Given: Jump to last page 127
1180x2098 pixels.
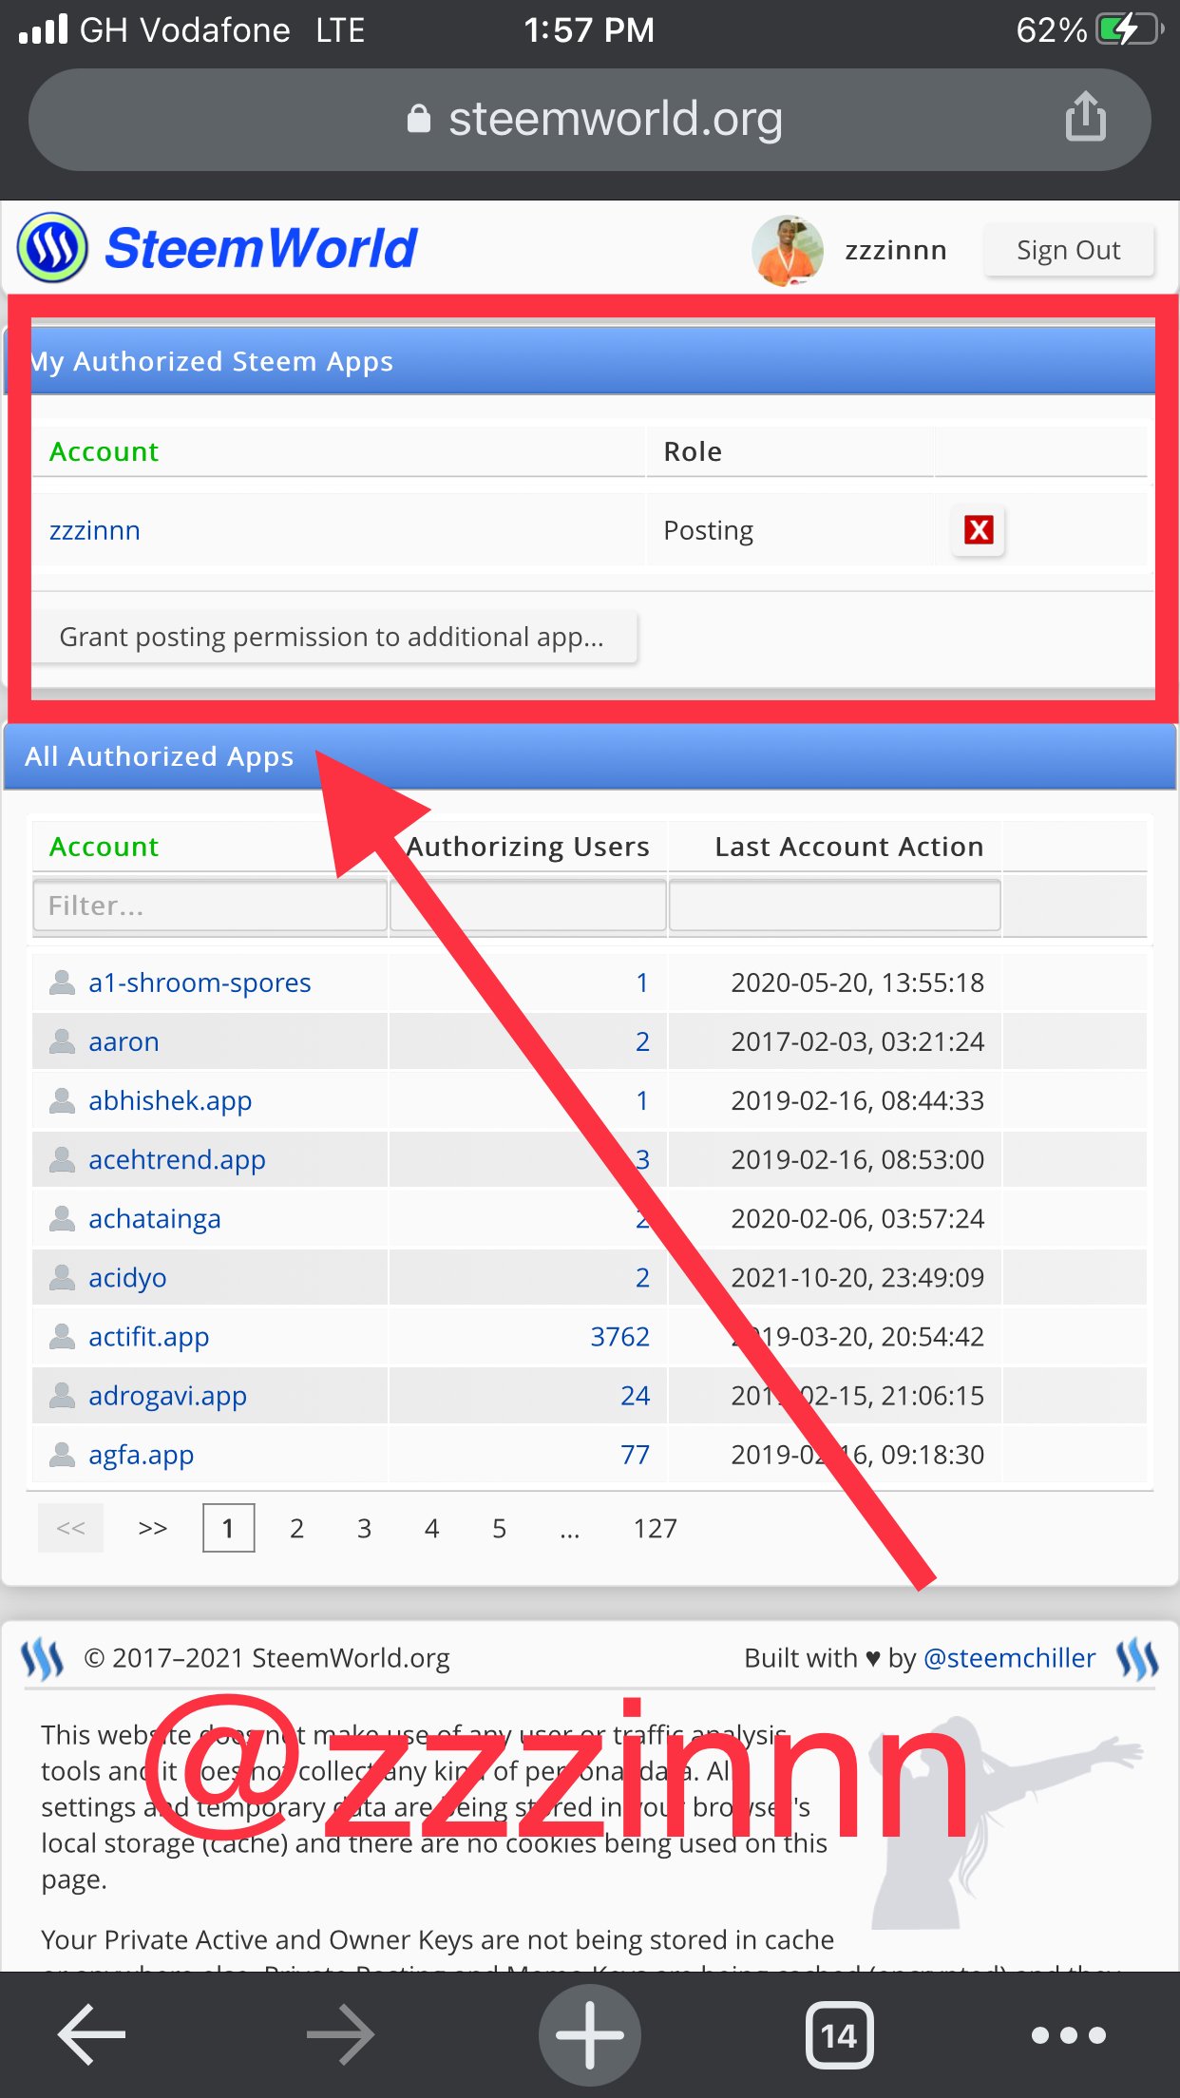Looking at the screenshot, I should coord(655,1528).
